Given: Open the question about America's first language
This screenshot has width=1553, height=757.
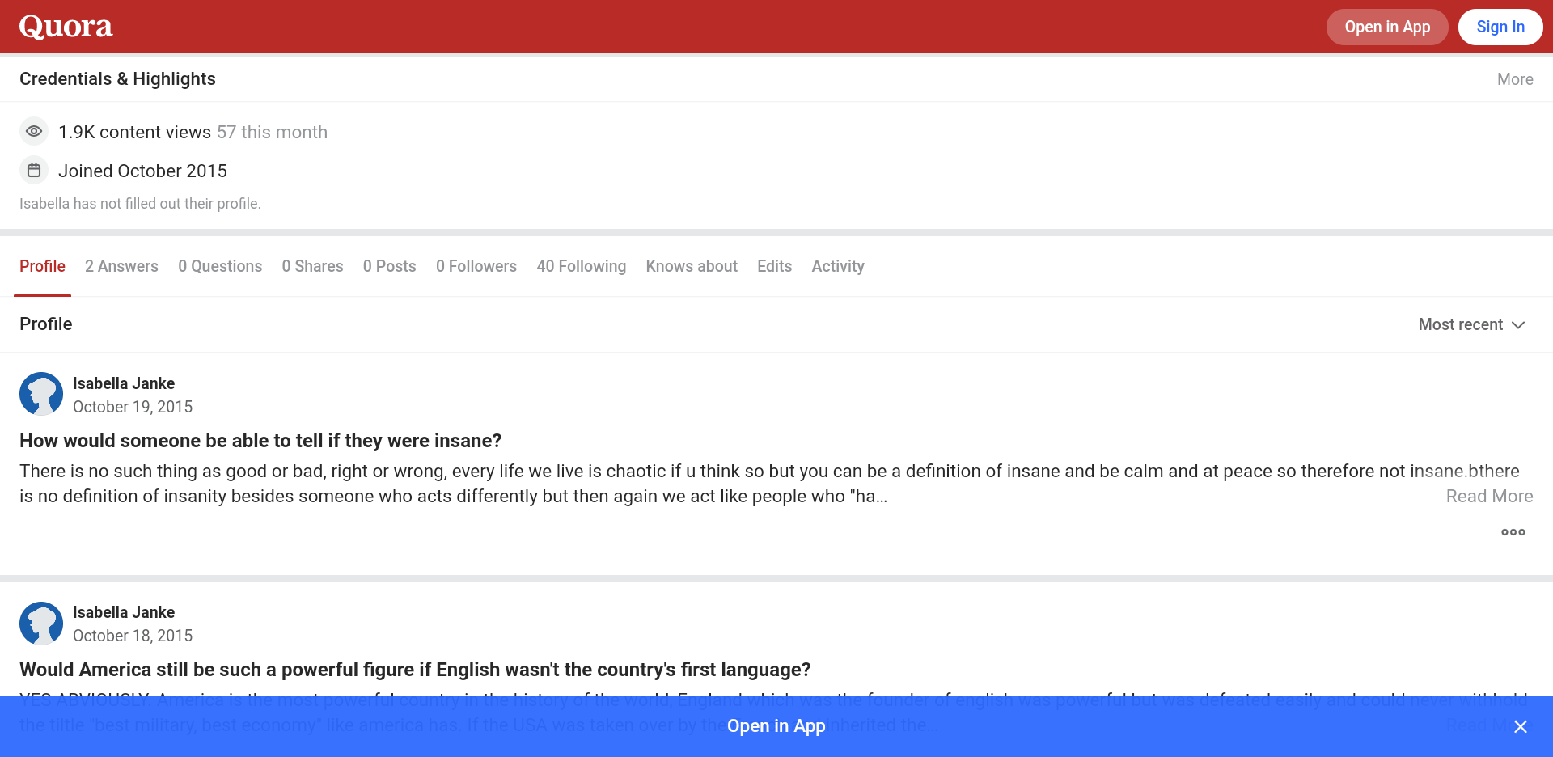Looking at the screenshot, I should click(415, 670).
